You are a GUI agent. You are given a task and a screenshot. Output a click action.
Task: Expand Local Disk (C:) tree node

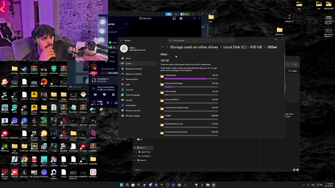click(136, 156)
